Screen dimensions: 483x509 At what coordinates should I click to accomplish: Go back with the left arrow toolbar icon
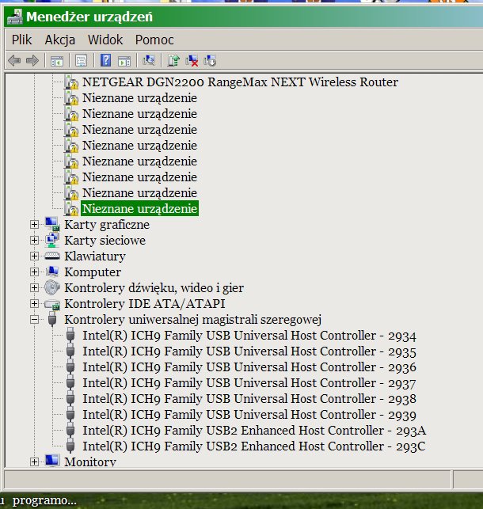tap(14, 60)
